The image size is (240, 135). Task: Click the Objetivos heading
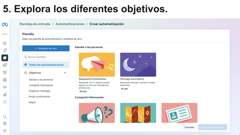tap(35, 73)
